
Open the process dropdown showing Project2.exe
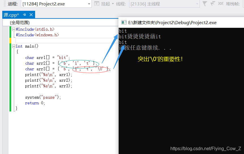[x=56, y=4]
